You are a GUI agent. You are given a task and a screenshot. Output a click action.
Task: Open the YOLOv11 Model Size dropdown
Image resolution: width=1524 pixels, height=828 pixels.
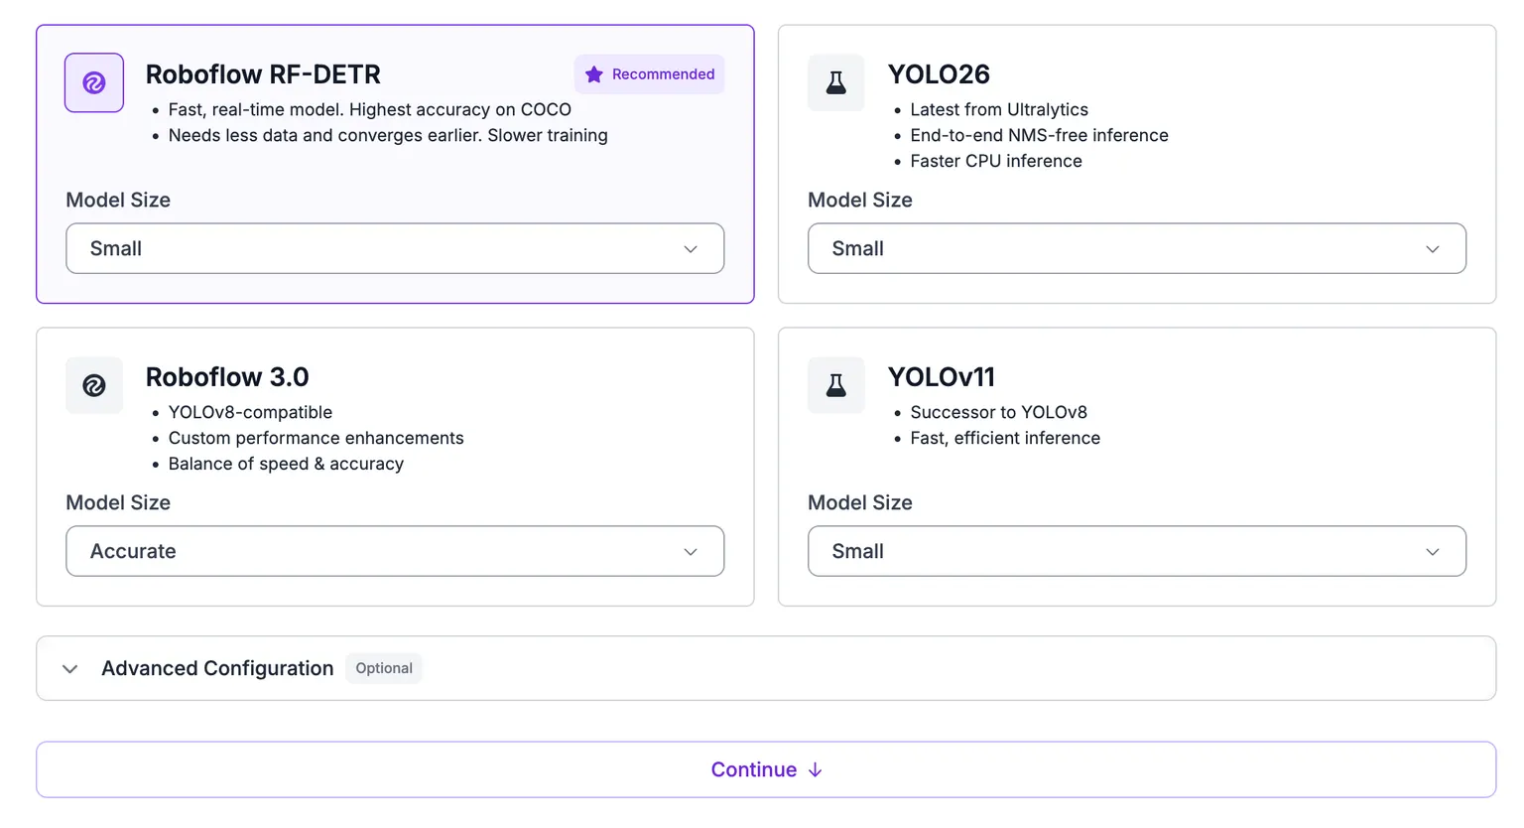coord(1137,551)
